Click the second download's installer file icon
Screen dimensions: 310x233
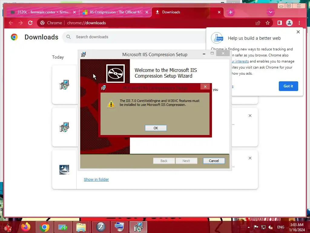pos(64,127)
